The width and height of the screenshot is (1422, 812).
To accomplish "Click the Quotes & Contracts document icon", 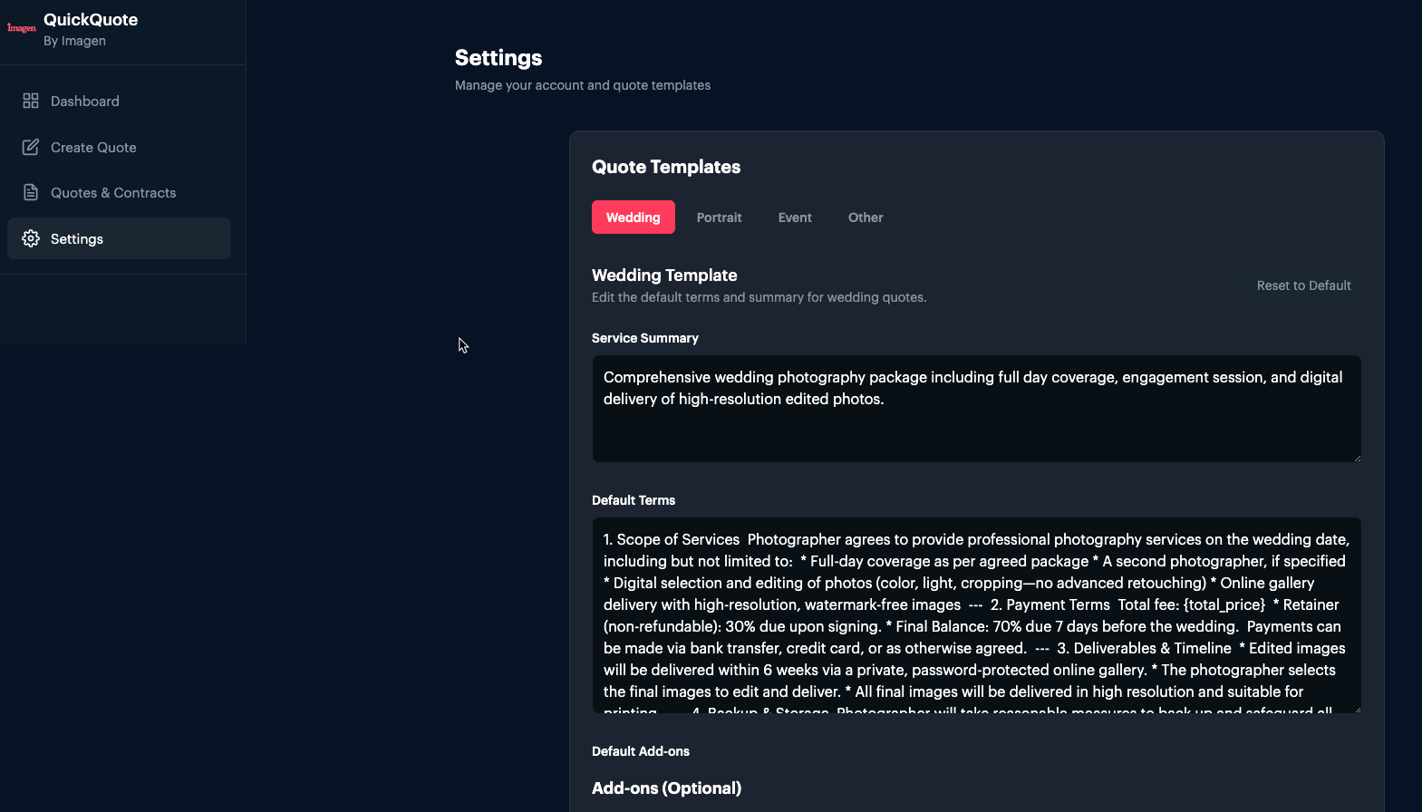I will coord(31,192).
